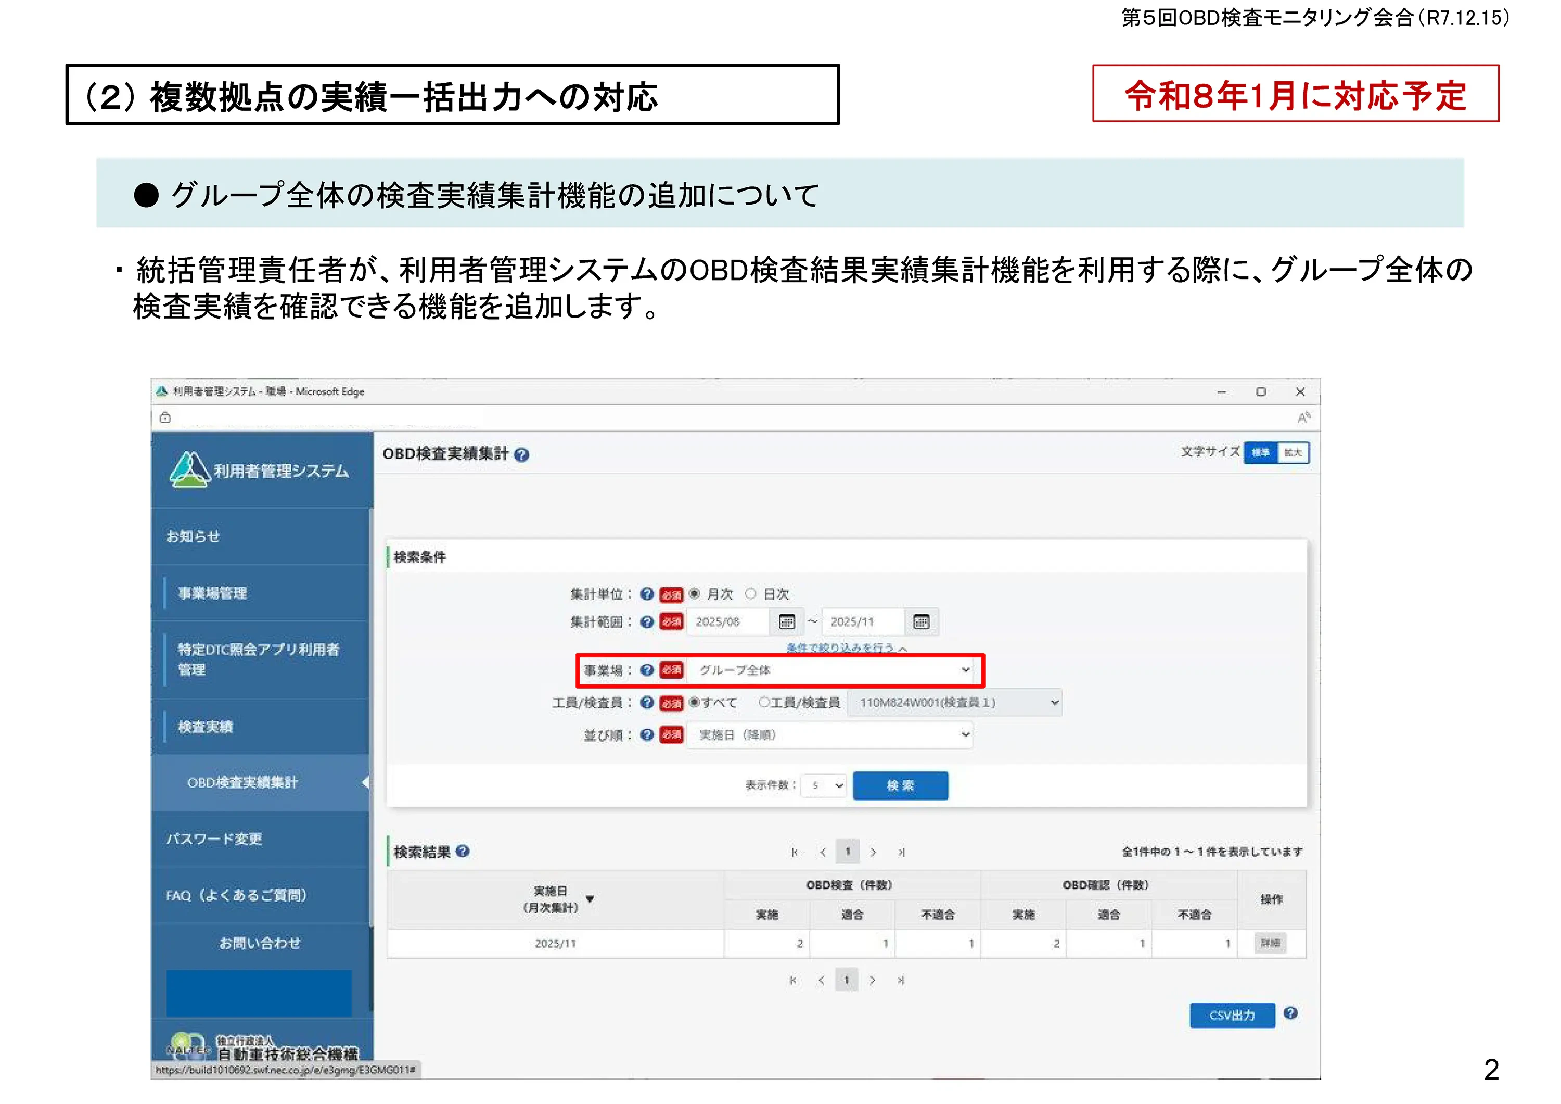This screenshot has height=1104, width=1561.
Task: Open calendar picker for start date 2025/08
Action: pos(787,621)
